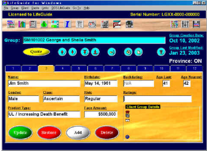Click the move-to-bottom arrow round button

(x=95, y=52)
